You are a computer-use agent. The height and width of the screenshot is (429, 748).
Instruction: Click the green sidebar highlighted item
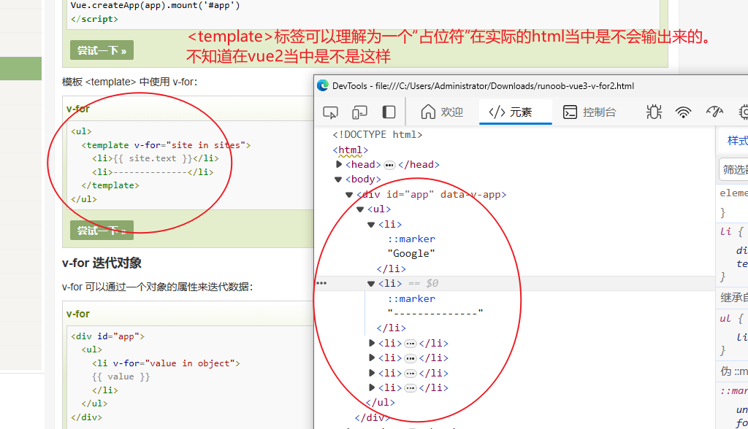20,69
